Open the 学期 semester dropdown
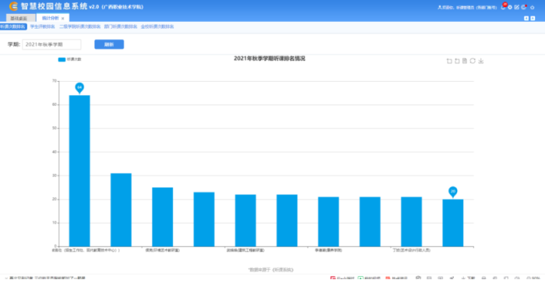This screenshot has height=283, width=545. click(x=51, y=44)
